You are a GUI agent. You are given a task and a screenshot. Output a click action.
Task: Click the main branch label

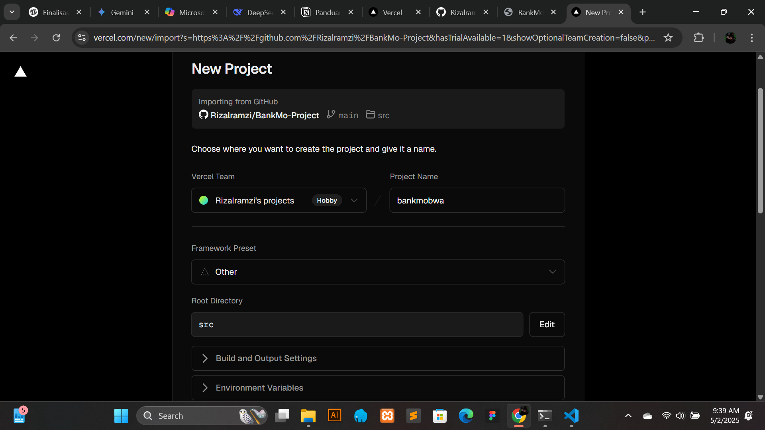tap(343, 115)
